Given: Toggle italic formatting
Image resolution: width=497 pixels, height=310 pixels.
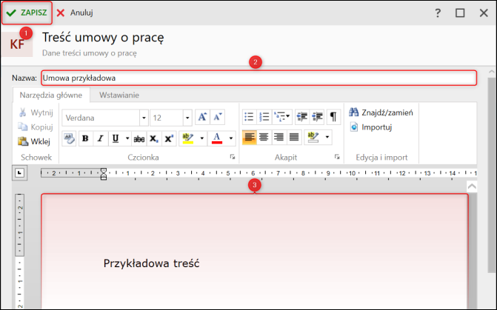Looking at the screenshot, I should tap(101, 138).
